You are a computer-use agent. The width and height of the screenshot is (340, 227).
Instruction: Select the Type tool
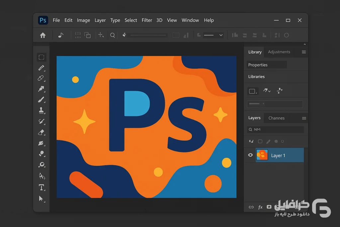pyautogui.click(x=42, y=187)
